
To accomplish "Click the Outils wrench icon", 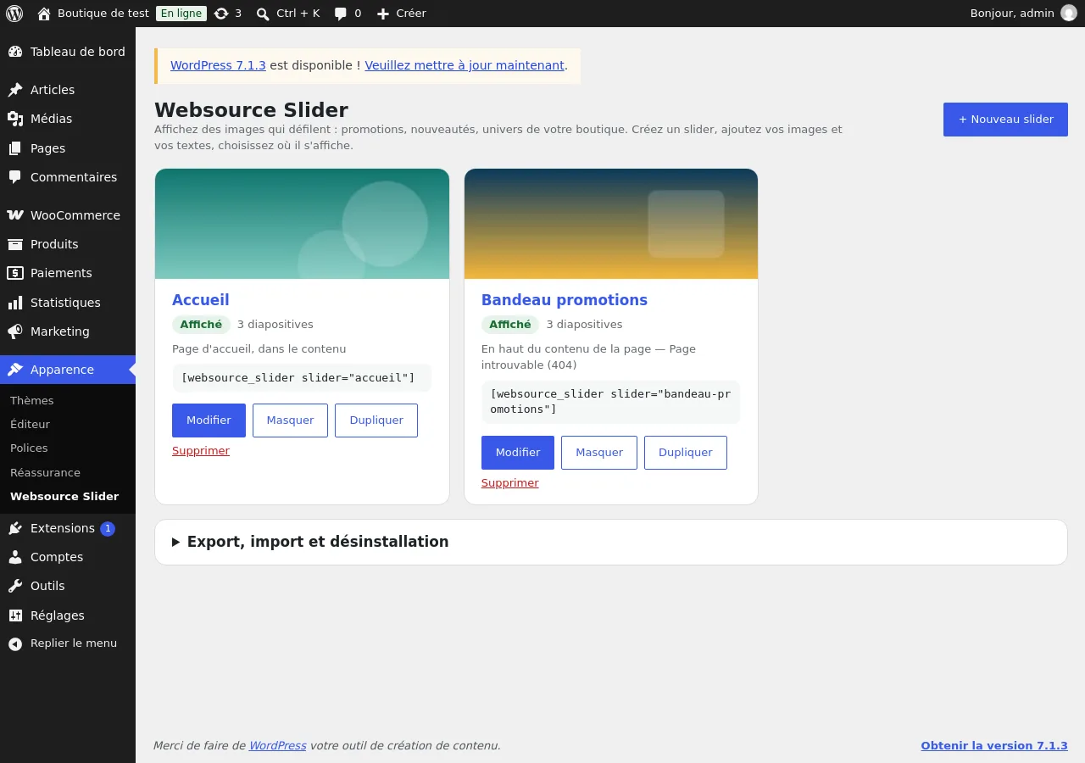I will [15, 586].
